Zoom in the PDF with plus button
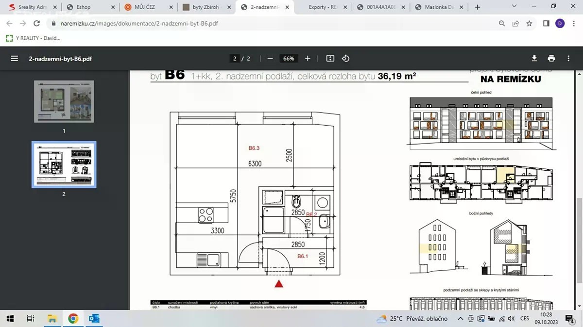583x327 pixels. pyautogui.click(x=308, y=58)
